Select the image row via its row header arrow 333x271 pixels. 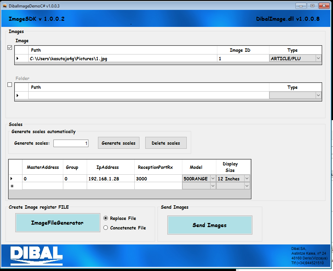click(21, 59)
